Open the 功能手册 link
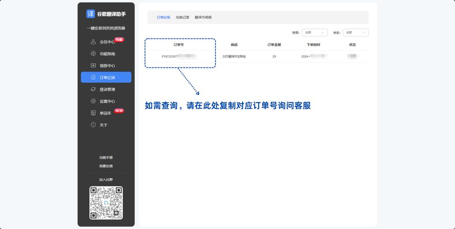This screenshot has width=455, height=229. click(106, 158)
